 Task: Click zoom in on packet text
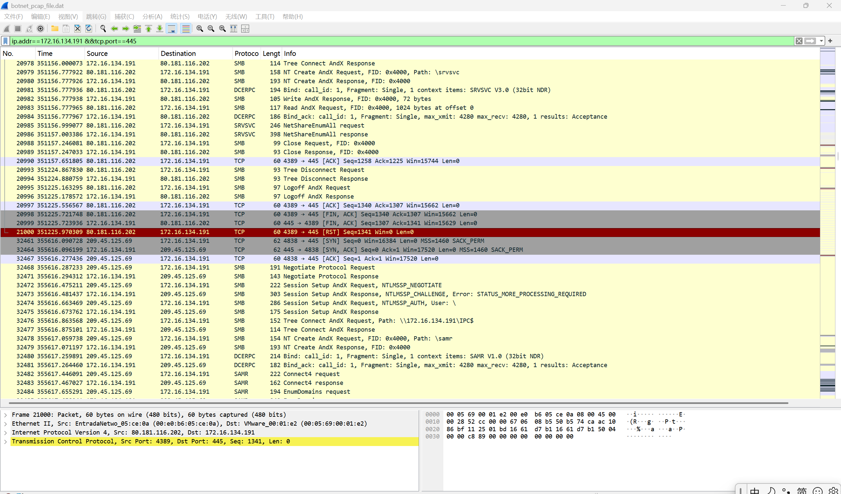click(x=199, y=29)
